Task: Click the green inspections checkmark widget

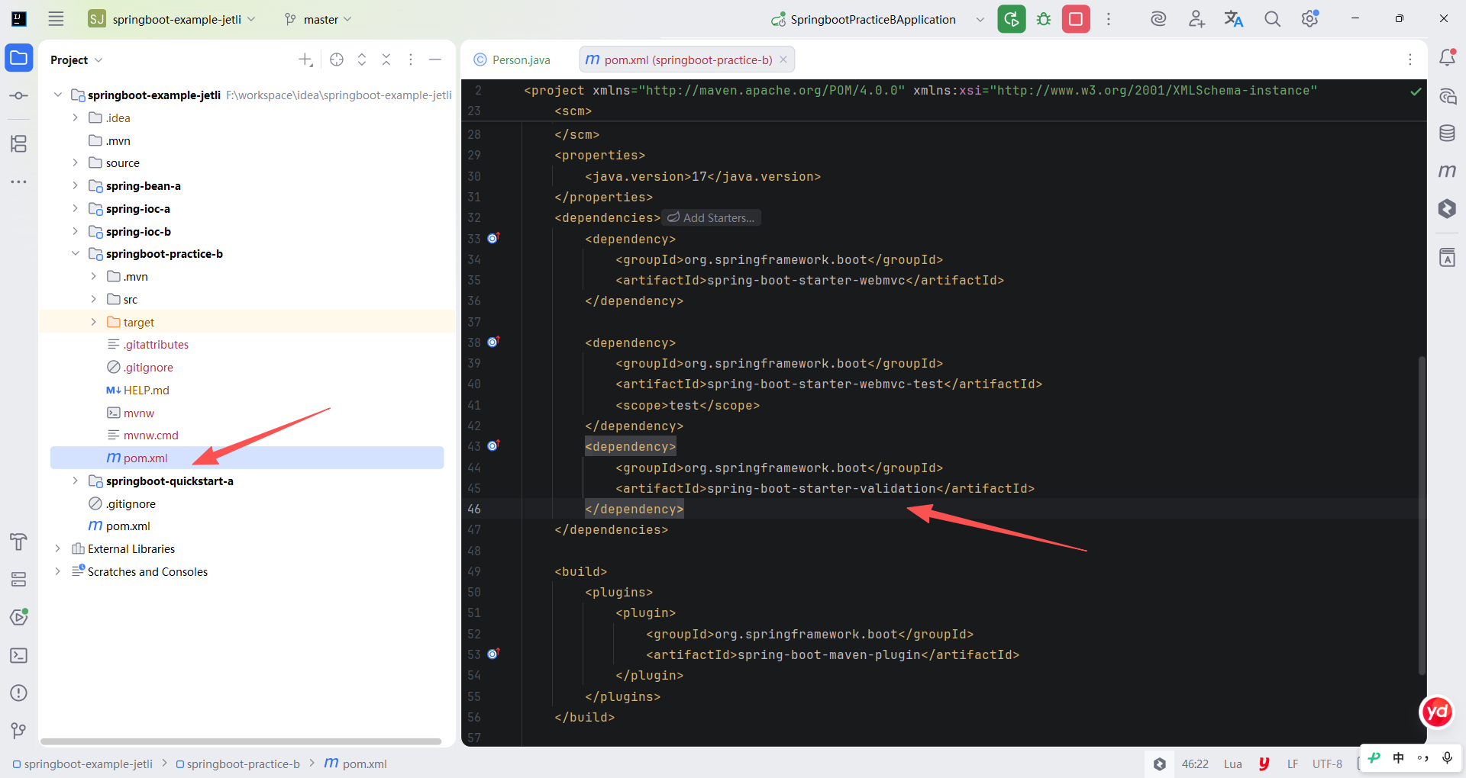Action: [x=1416, y=92]
